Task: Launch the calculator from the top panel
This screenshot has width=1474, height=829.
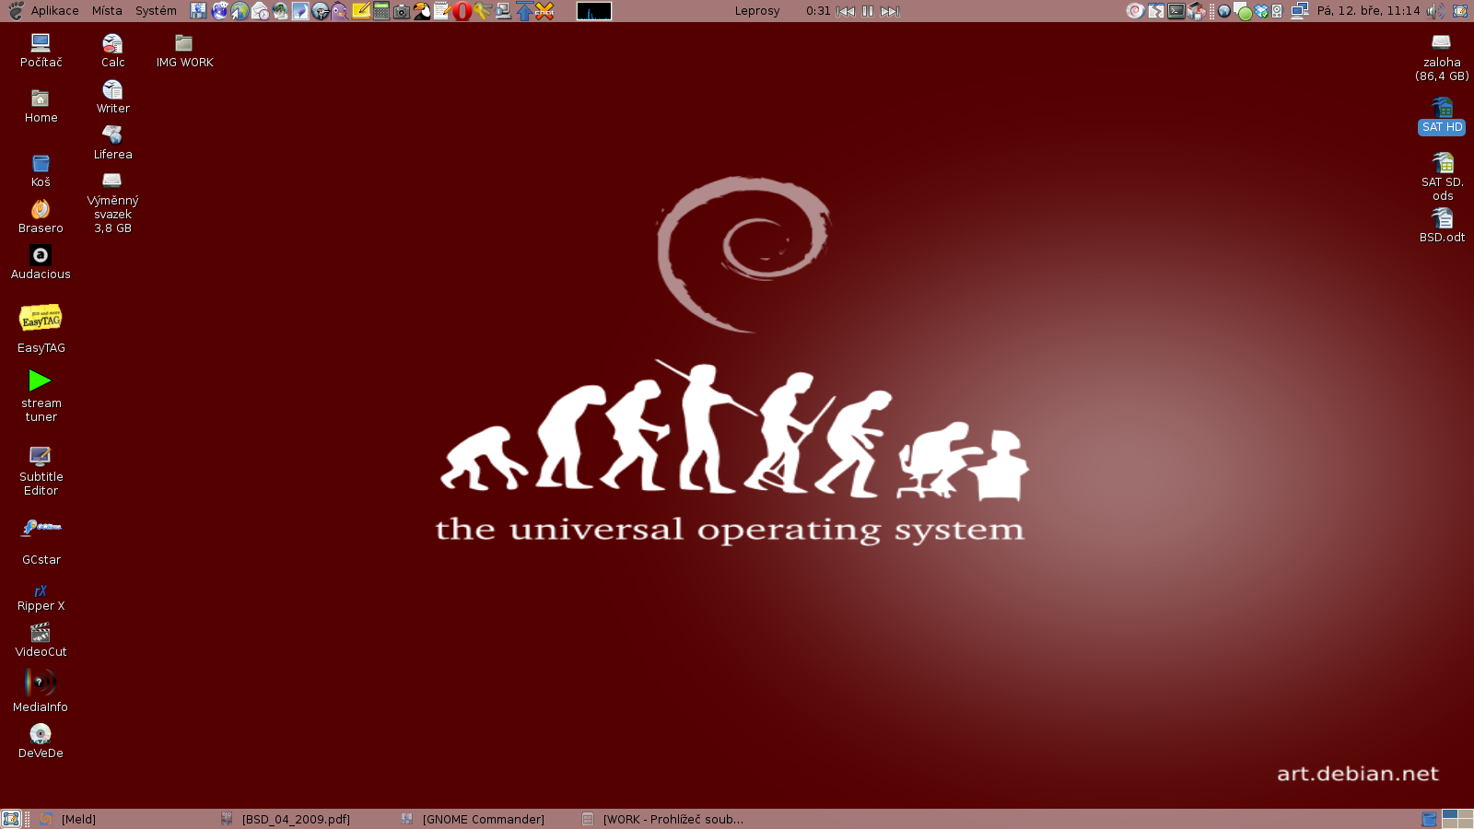Action: pyautogui.click(x=380, y=11)
